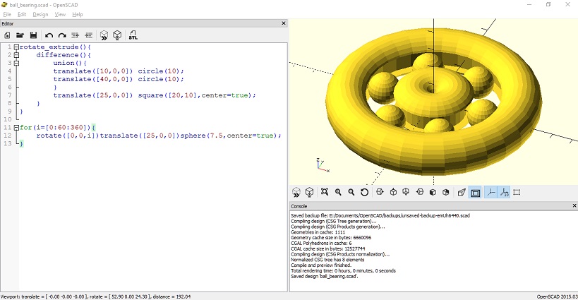The image size is (578, 300).
Task: Click the View All icon
Action: point(325,192)
